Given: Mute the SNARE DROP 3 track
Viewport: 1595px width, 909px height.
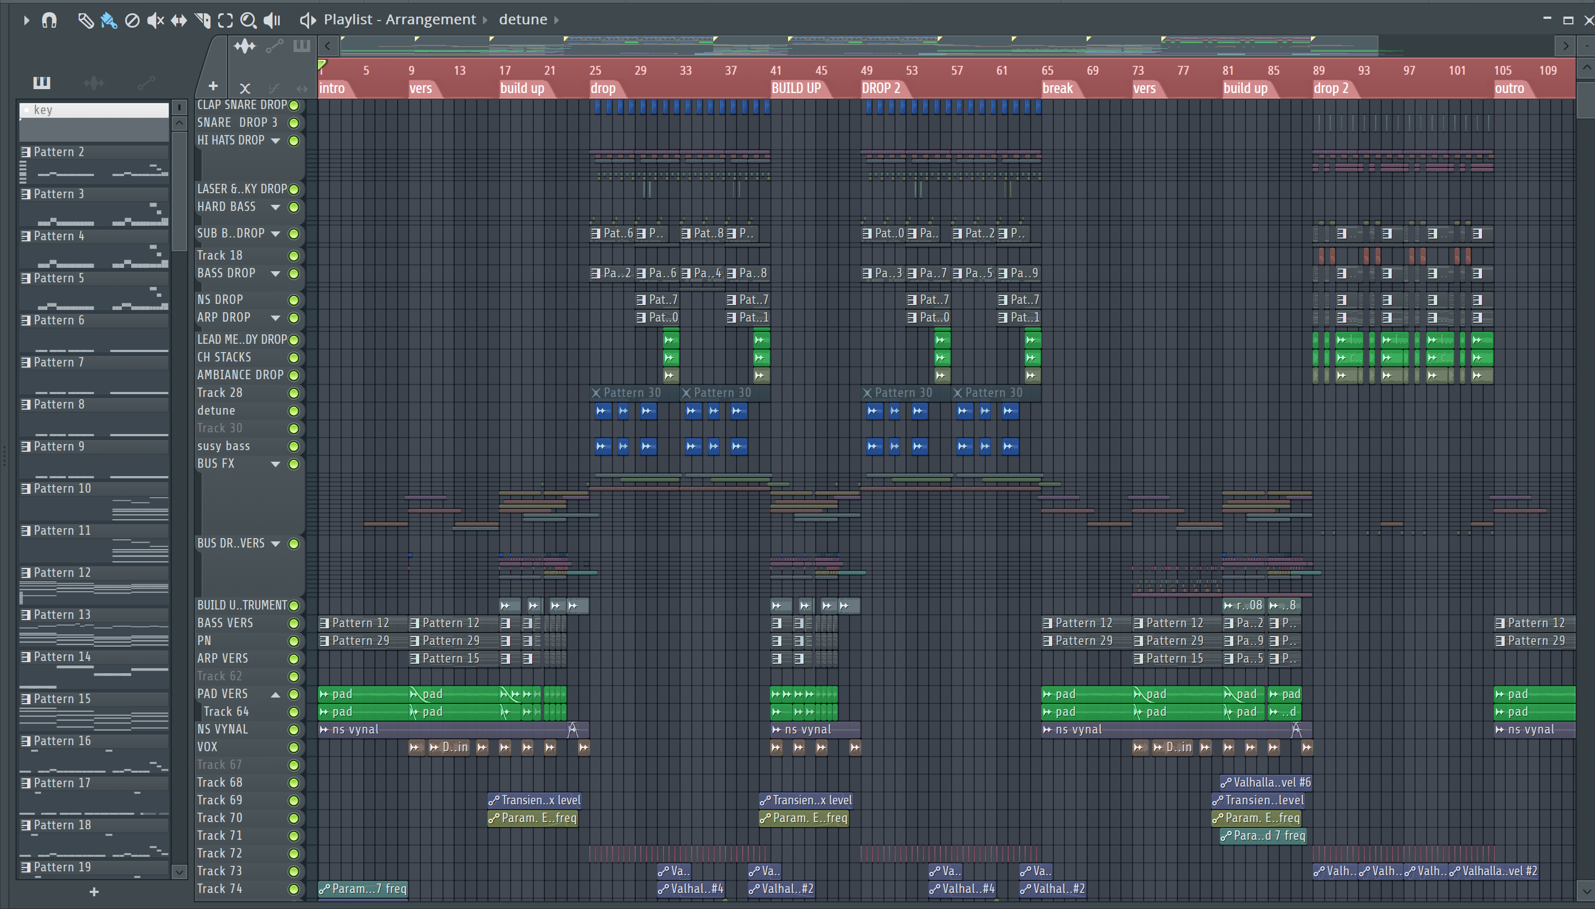Looking at the screenshot, I should (294, 123).
